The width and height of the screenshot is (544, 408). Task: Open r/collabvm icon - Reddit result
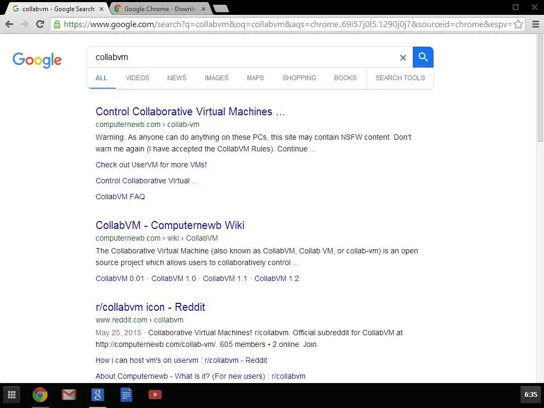click(x=150, y=308)
